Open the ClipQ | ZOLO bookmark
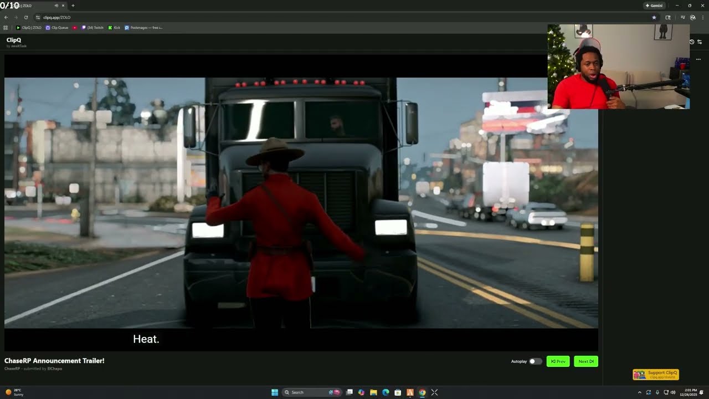 click(x=29, y=28)
